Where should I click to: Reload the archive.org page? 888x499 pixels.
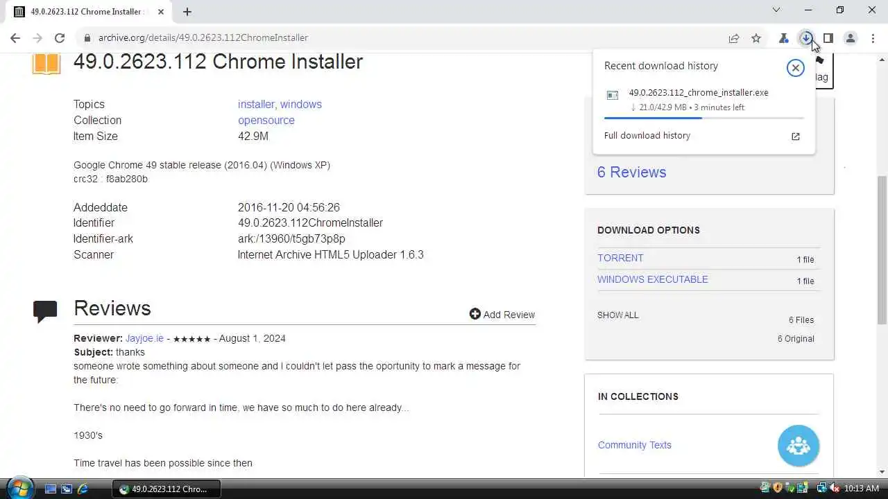coord(60,38)
